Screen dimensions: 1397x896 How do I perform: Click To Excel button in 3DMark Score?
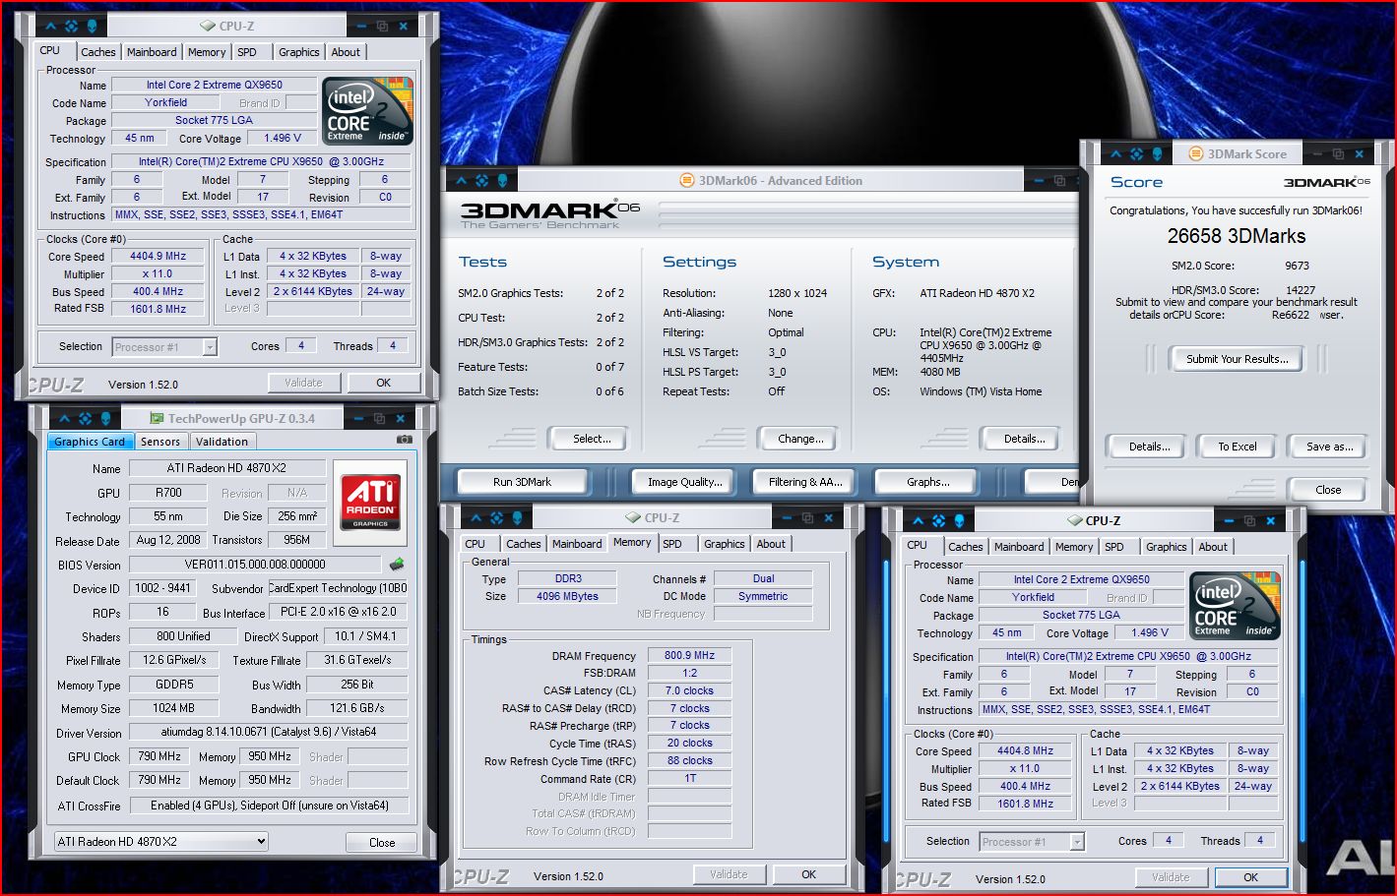tap(1237, 447)
